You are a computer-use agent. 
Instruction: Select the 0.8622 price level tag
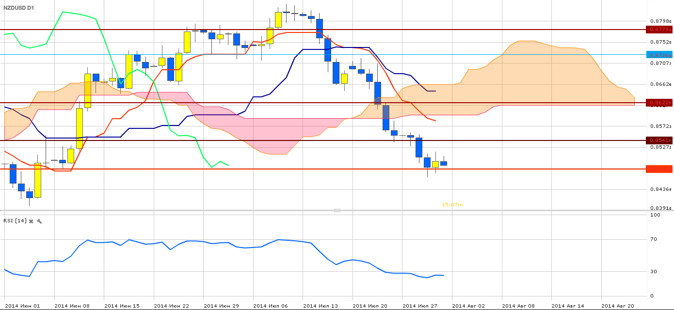(x=659, y=103)
